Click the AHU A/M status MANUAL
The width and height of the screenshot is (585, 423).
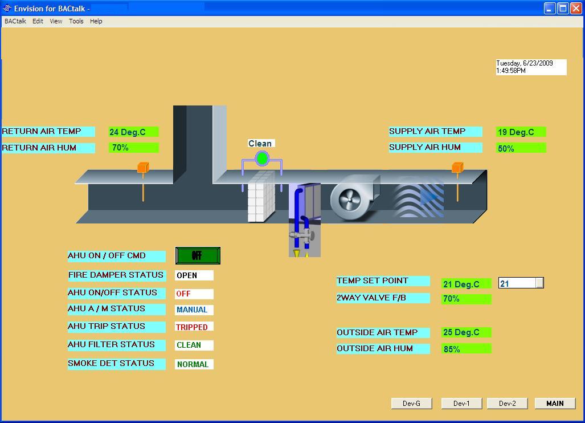(x=194, y=310)
